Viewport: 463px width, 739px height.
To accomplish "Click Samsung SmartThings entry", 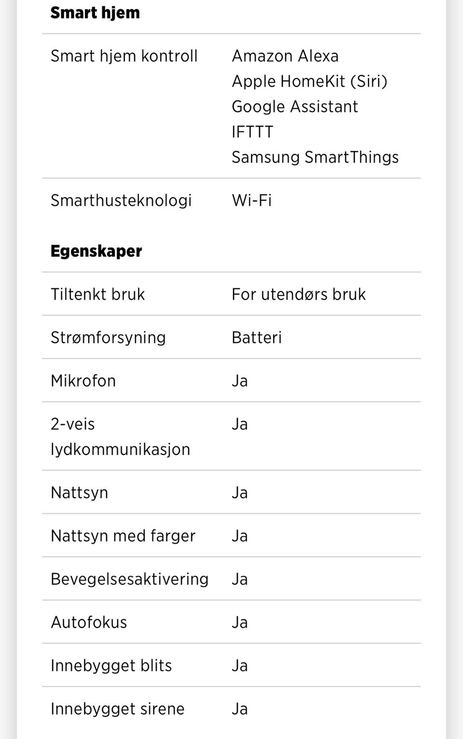I will pos(315,157).
